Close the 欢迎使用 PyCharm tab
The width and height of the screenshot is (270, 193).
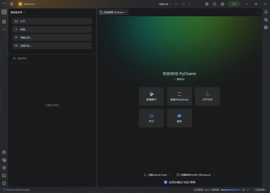click(126, 12)
